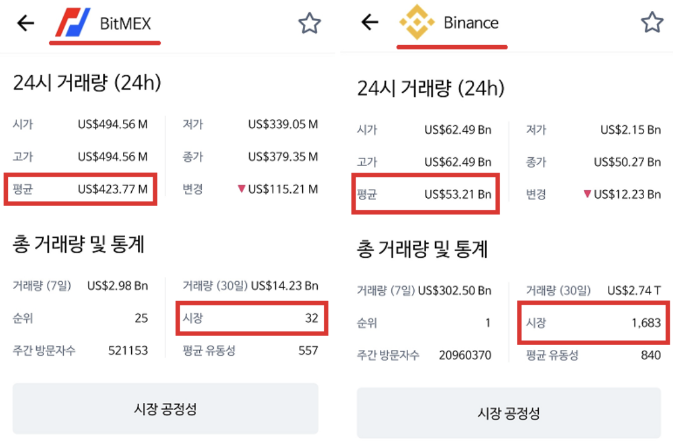The width and height of the screenshot is (673, 442).
Task: Select BitMEX average volume US$423.77 M
Action: coord(113,189)
